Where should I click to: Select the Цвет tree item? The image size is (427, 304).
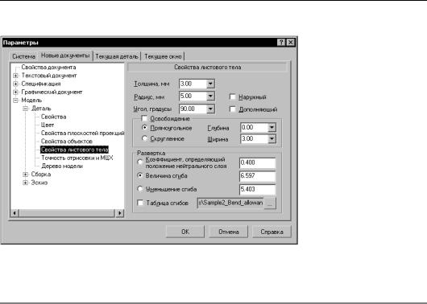(x=48, y=125)
